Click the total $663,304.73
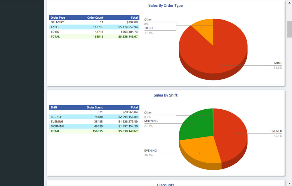 point(129,32)
